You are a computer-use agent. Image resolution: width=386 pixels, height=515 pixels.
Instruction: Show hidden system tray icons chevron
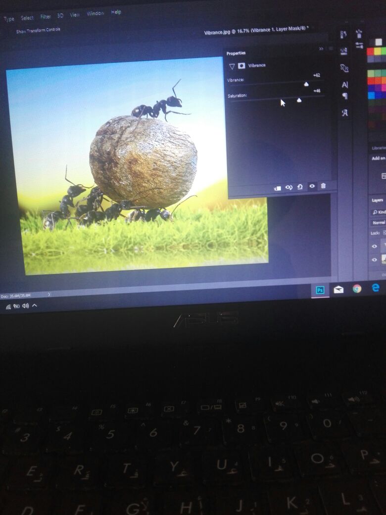tap(35, 306)
